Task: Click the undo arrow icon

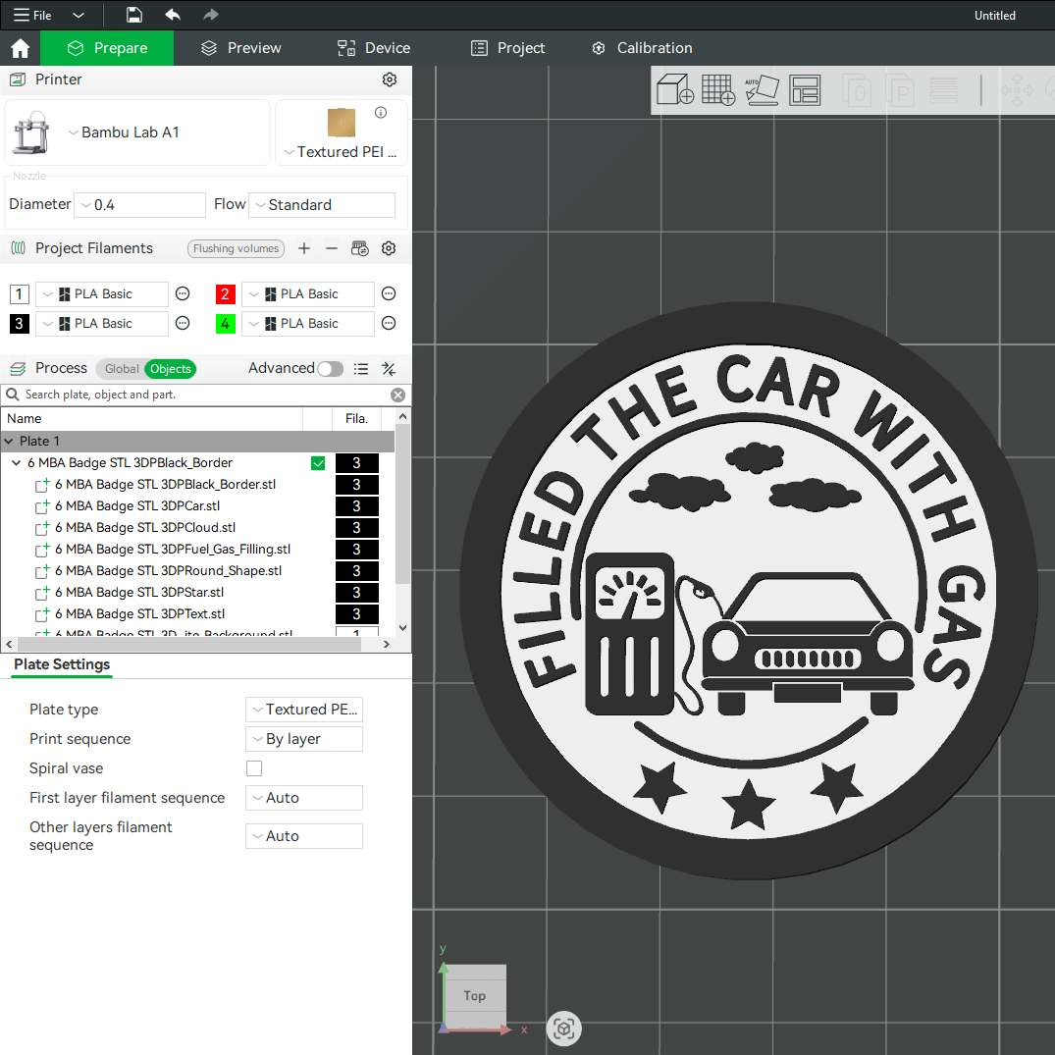Action: click(x=173, y=15)
